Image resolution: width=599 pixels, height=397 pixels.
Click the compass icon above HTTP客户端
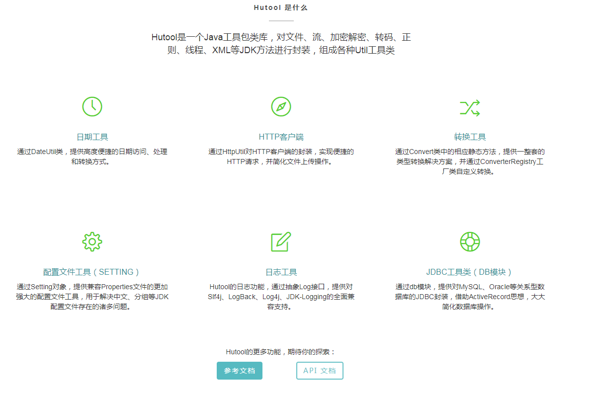pyautogui.click(x=281, y=107)
